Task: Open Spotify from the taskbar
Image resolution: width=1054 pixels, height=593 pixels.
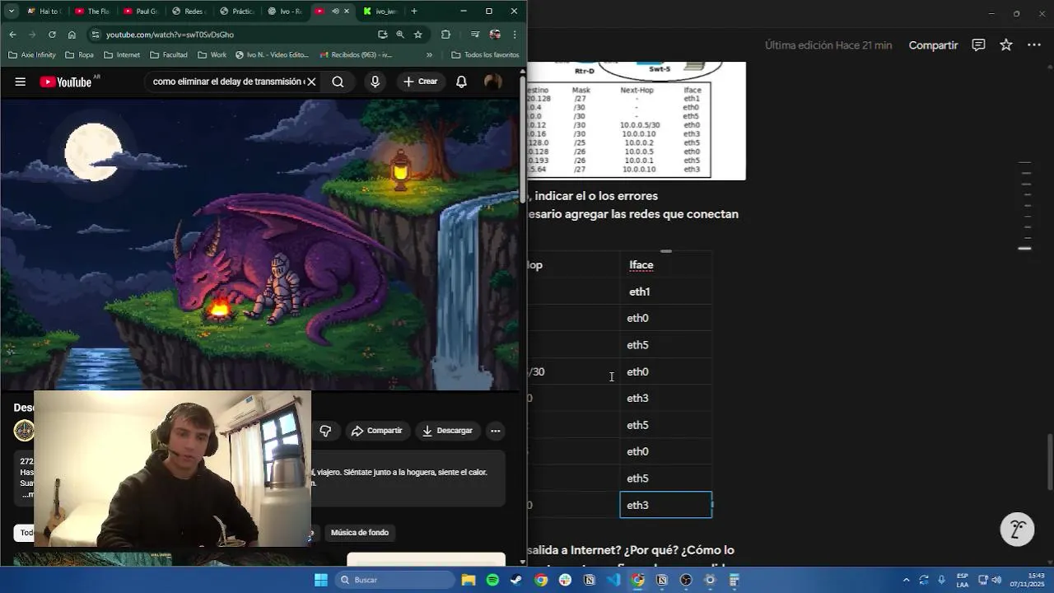Action: pos(492,580)
